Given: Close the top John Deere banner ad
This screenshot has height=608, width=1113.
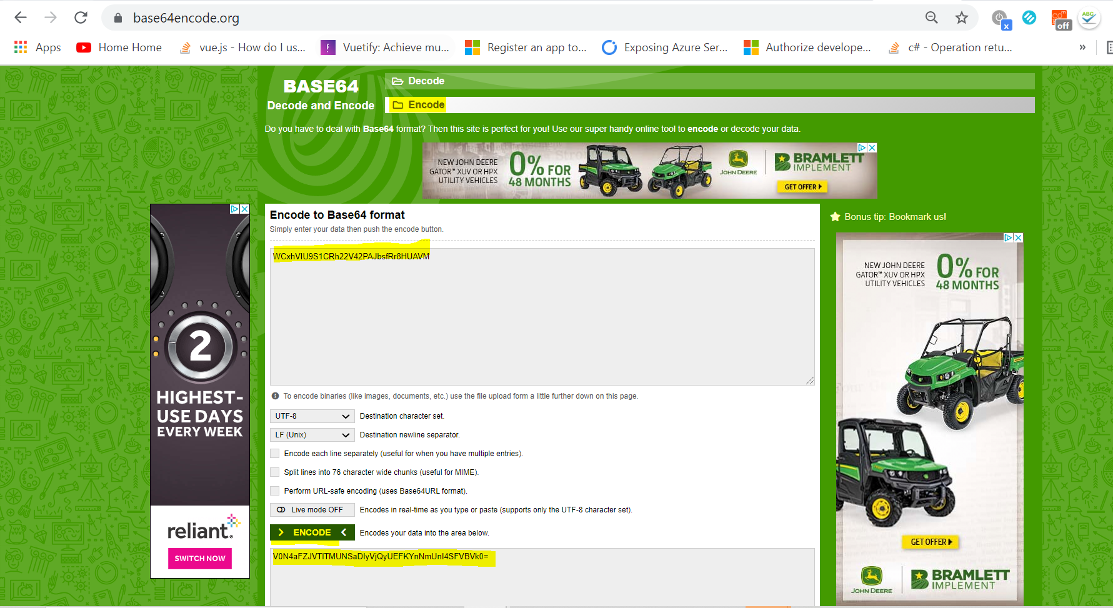Looking at the screenshot, I should [872, 147].
